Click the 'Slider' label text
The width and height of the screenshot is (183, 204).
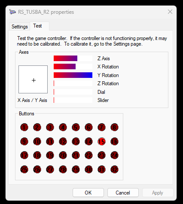click(x=103, y=100)
